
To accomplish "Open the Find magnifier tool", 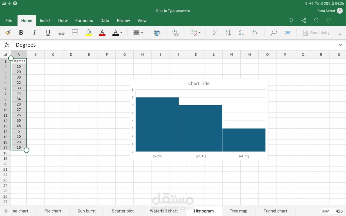I will pos(273,33).
